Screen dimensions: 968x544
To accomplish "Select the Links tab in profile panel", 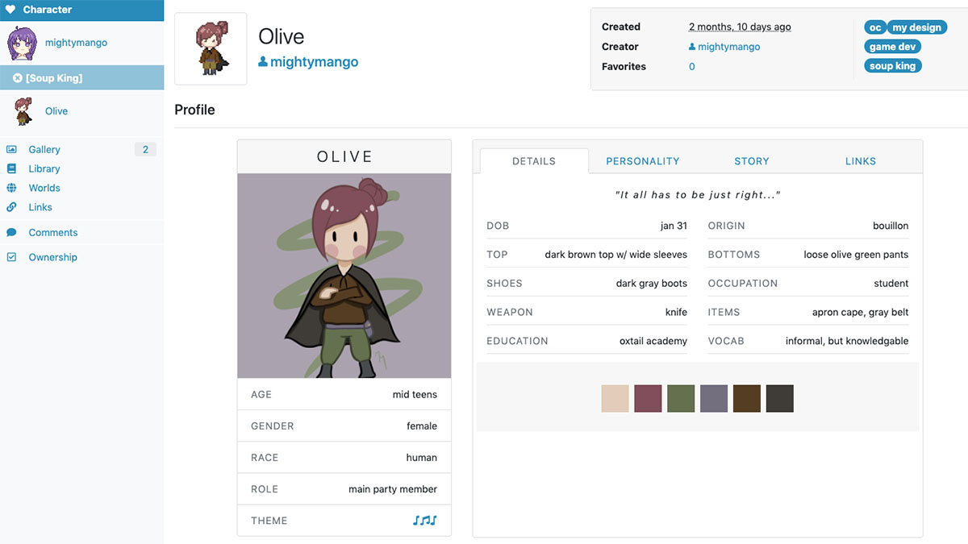I will pos(861,161).
